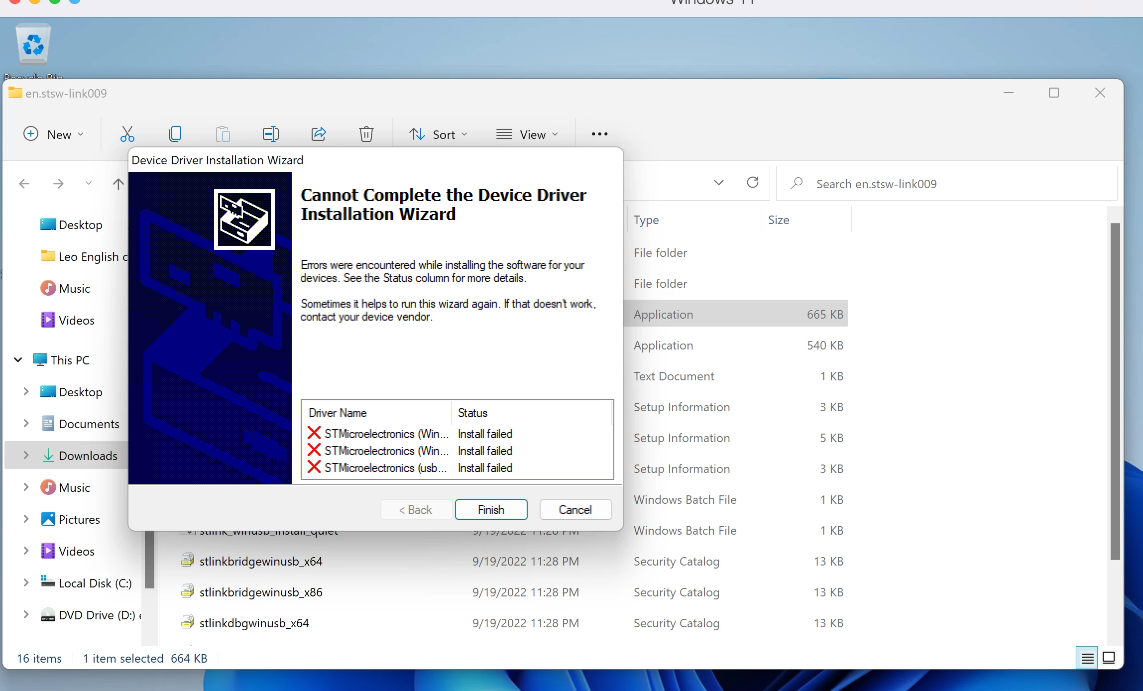Open the three-dot See more menu
The width and height of the screenshot is (1143, 691).
(x=599, y=134)
